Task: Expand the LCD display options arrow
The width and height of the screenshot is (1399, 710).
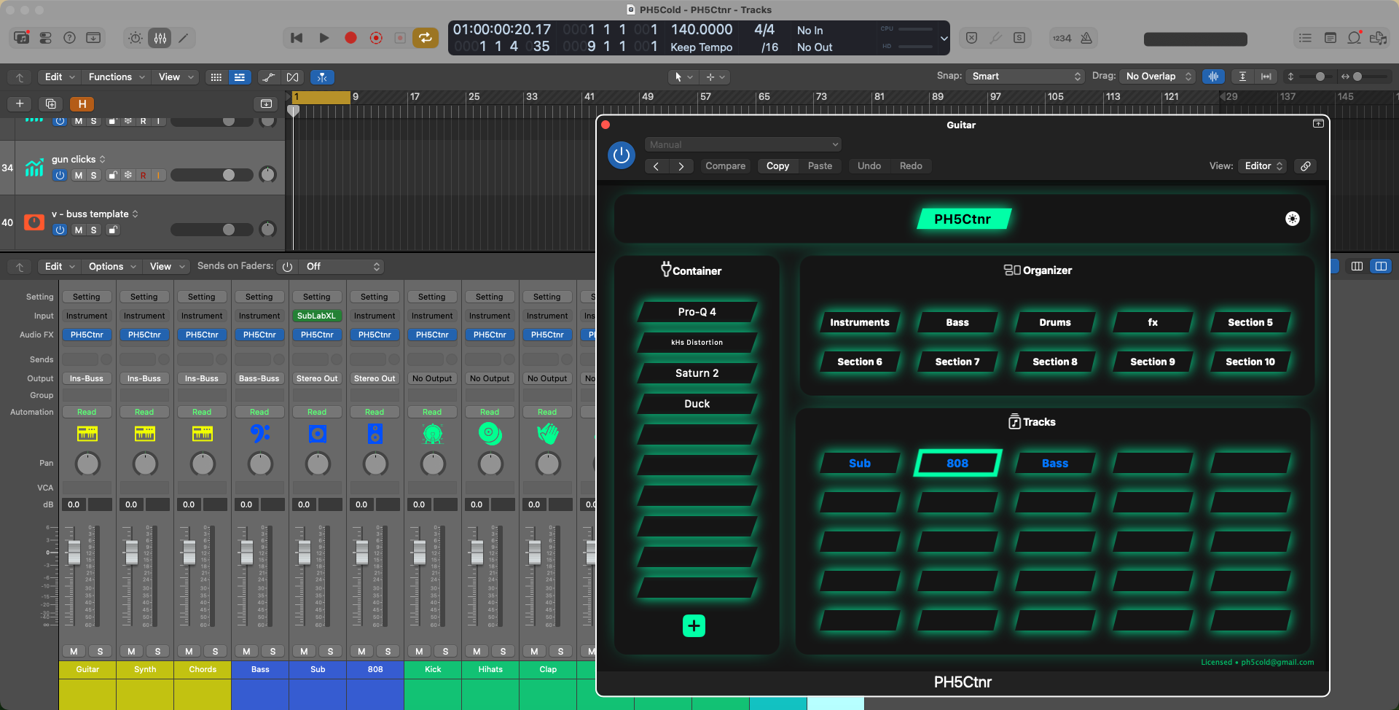Action: coord(944,38)
